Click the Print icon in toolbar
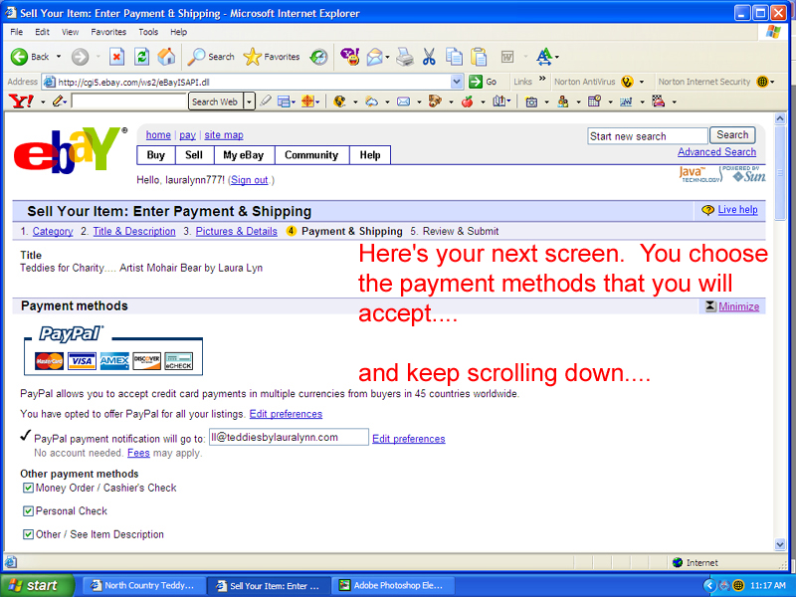This screenshot has width=796, height=597. (x=404, y=57)
